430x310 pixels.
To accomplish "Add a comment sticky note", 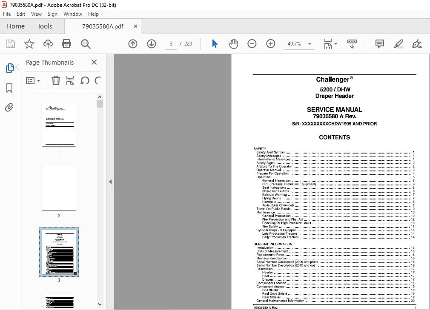I will point(379,44).
